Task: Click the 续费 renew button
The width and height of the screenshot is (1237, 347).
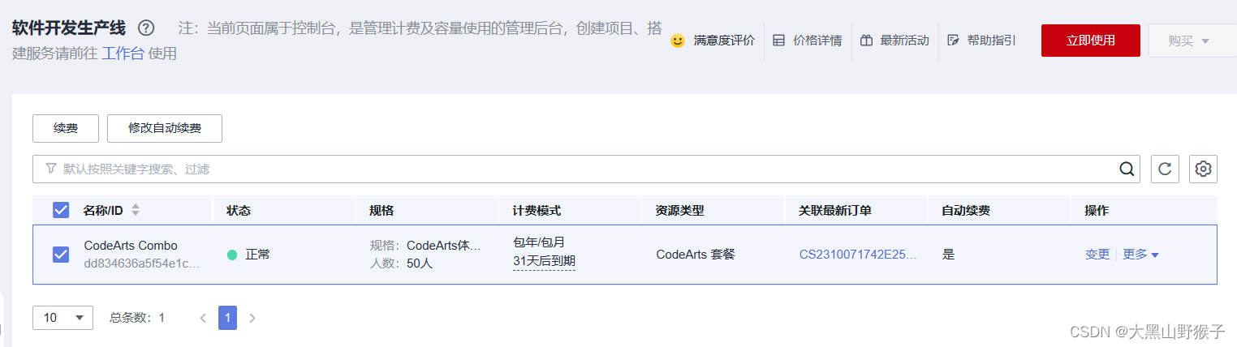Action: 66,128
